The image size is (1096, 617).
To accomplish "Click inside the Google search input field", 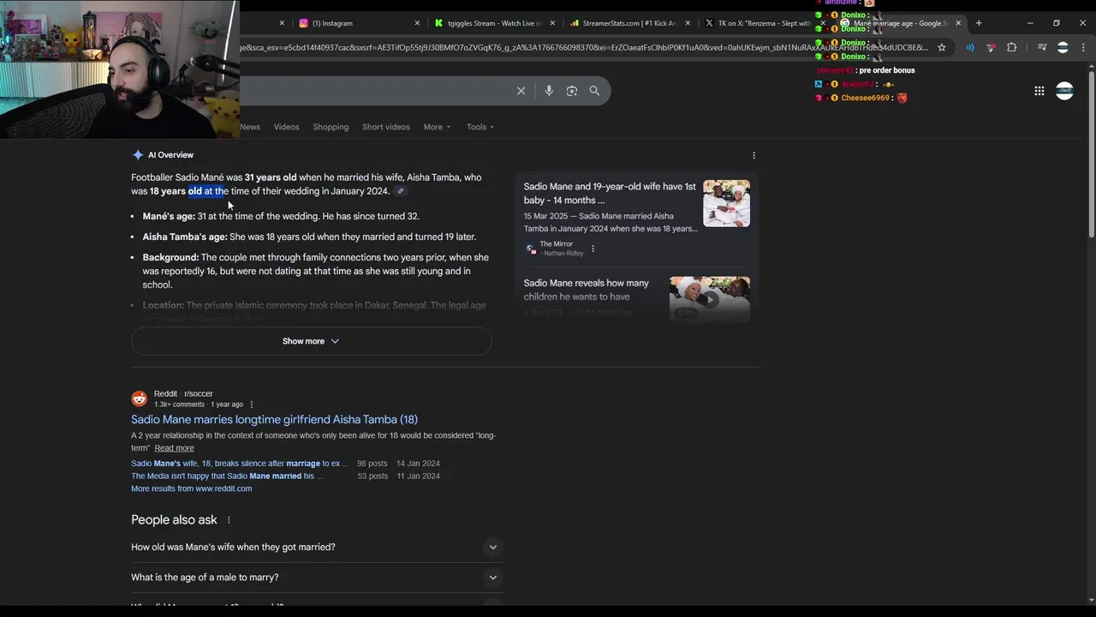I will [x=377, y=91].
